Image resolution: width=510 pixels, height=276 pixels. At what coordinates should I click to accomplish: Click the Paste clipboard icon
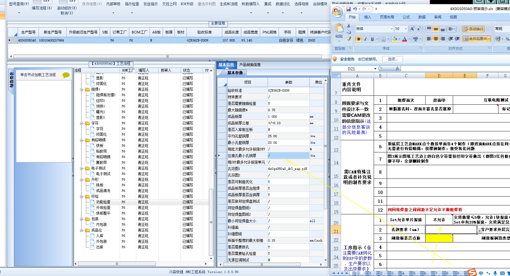339,28
